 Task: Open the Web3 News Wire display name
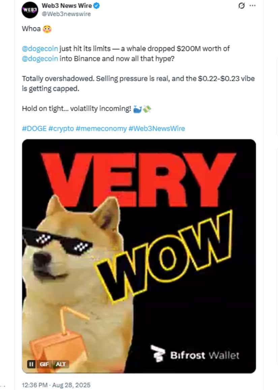[67, 5]
